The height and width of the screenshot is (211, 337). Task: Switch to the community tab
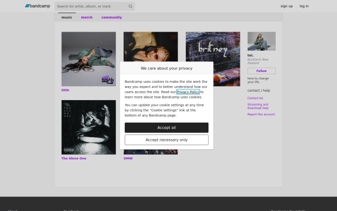pyautogui.click(x=112, y=17)
